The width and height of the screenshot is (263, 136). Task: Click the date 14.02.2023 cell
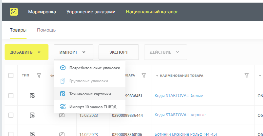coord(88,134)
